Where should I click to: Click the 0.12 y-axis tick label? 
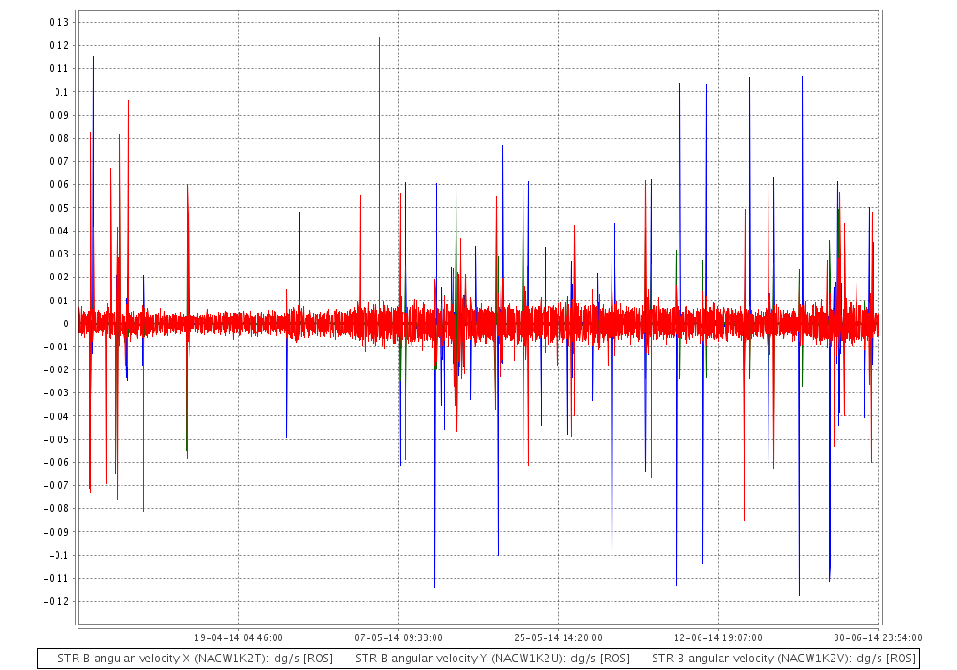pyautogui.click(x=59, y=46)
